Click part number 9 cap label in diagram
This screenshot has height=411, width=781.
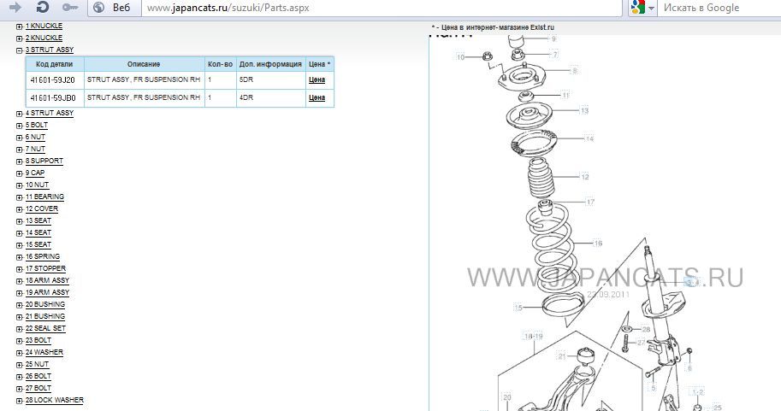tap(553, 39)
